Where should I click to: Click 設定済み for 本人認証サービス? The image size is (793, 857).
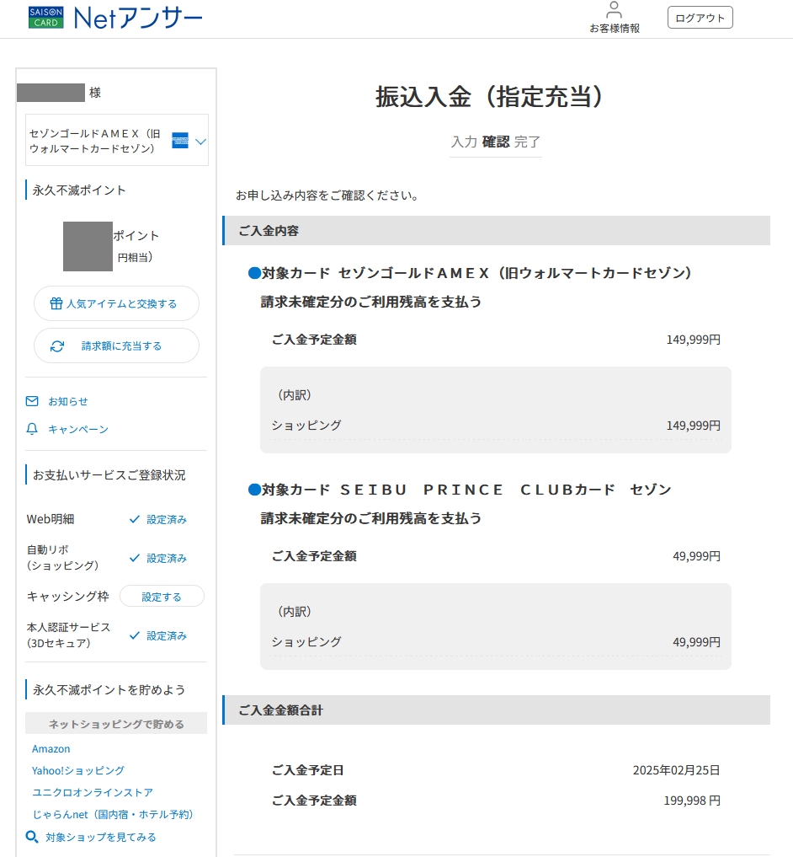pyautogui.click(x=167, y=635)
